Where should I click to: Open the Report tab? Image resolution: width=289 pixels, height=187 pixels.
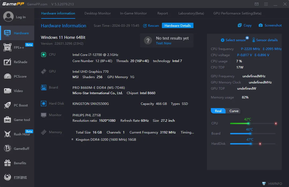pos(163,13)
